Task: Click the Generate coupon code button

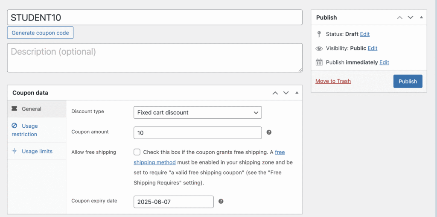Action: (41, 33)
